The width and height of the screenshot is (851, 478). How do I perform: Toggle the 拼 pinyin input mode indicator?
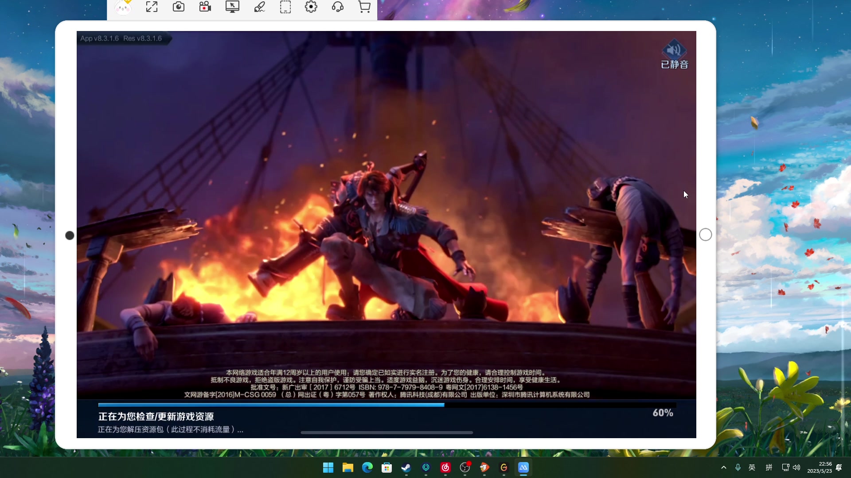click(769, 467)
